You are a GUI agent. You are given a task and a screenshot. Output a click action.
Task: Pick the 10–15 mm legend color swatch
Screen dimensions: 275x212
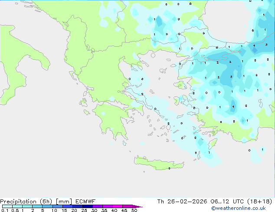click(57, 206)
